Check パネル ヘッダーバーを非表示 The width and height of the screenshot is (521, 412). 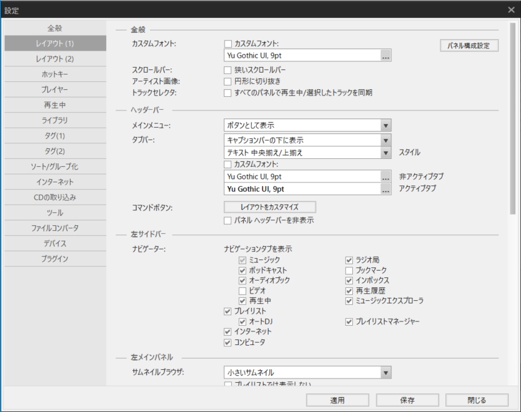click(x=229, y=220)
